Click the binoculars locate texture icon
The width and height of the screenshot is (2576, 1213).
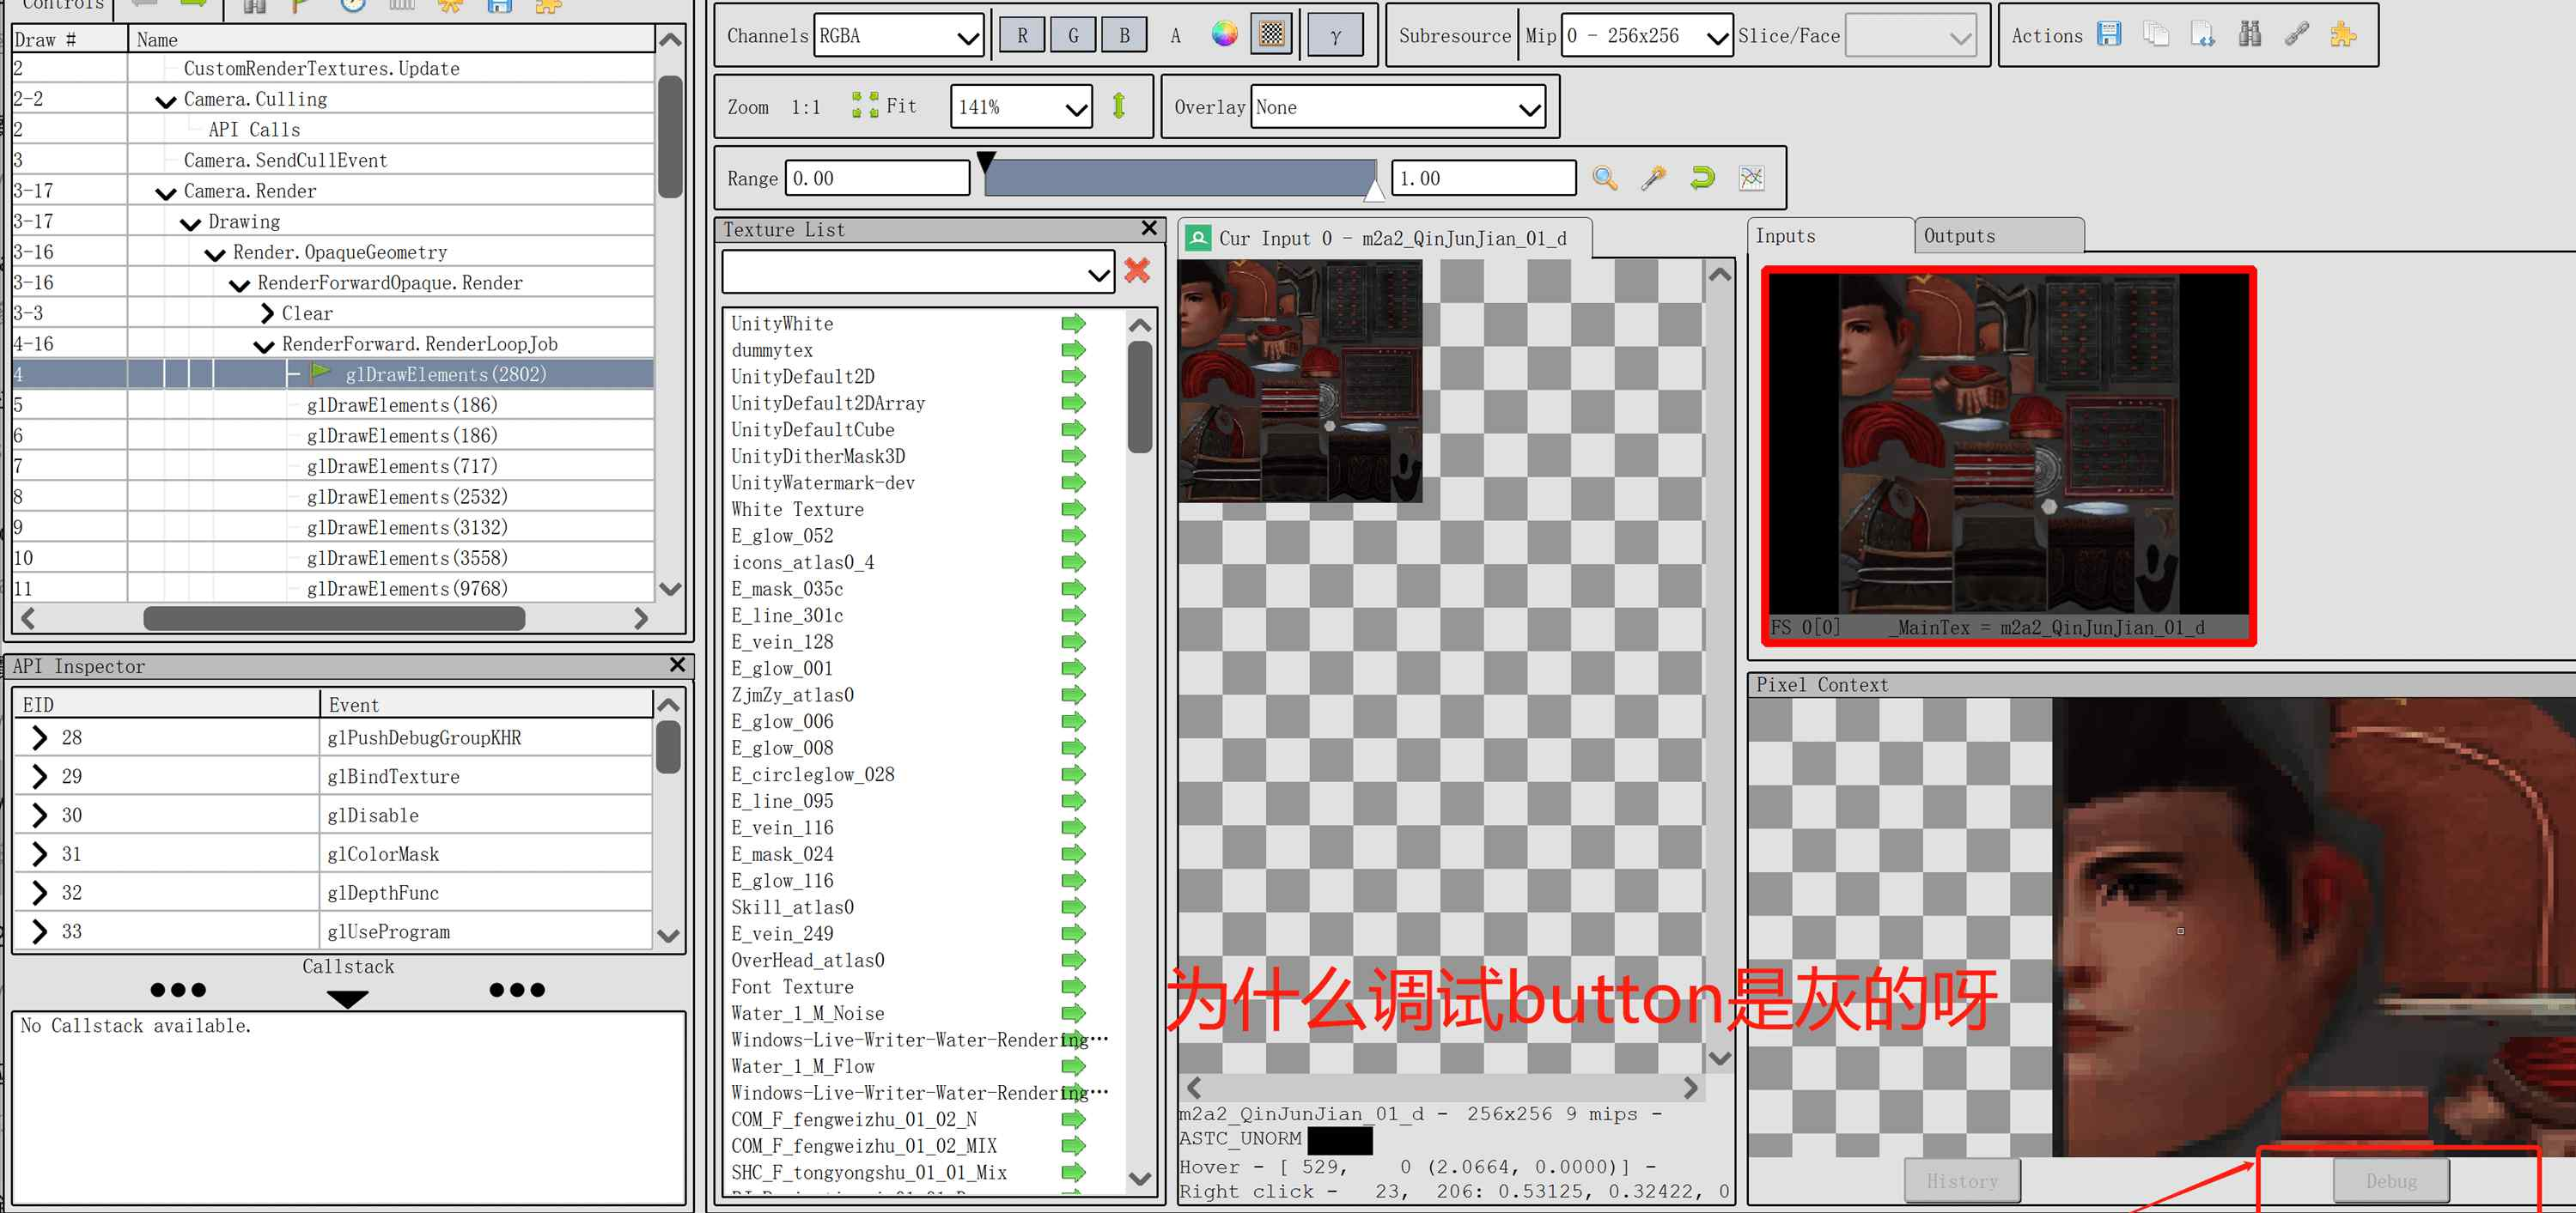[x=2249, y=35]
